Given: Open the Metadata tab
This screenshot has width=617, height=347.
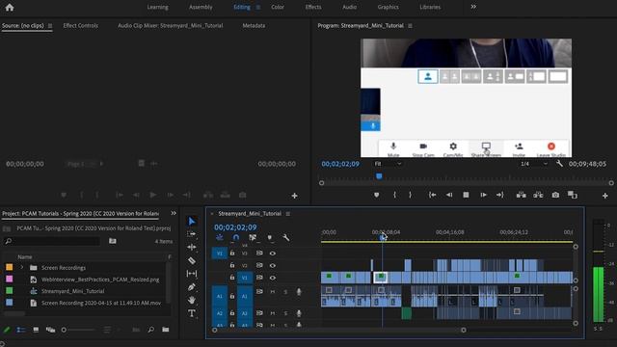Looking at the screenshot, I should (x=254, y=26).
